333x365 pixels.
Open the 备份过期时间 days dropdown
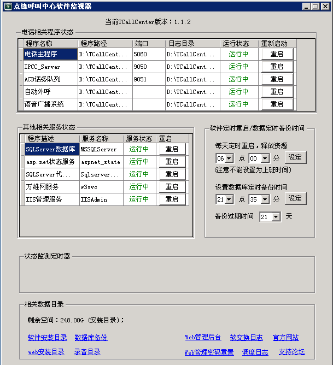(x=276, y=217)
